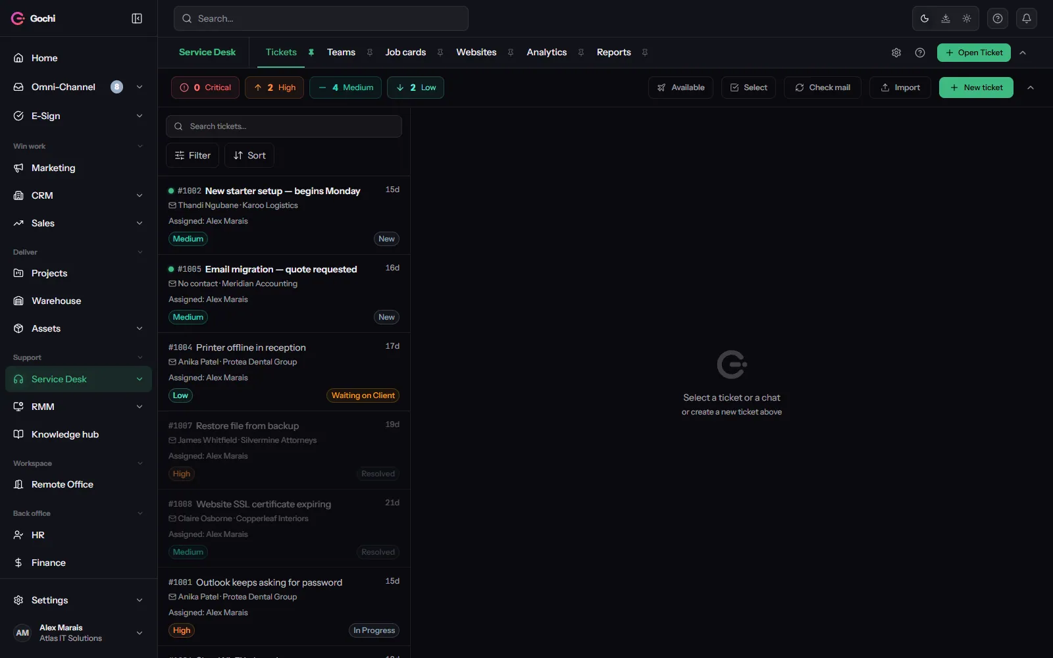Collapse the Support section

click(x=78, y=357)
